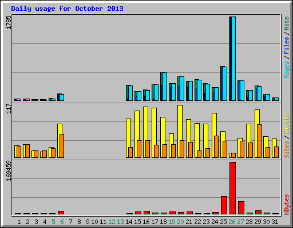Click the Pages legend label
The height and width of the screenshot is (228, 293).
(x=287, y=70)
